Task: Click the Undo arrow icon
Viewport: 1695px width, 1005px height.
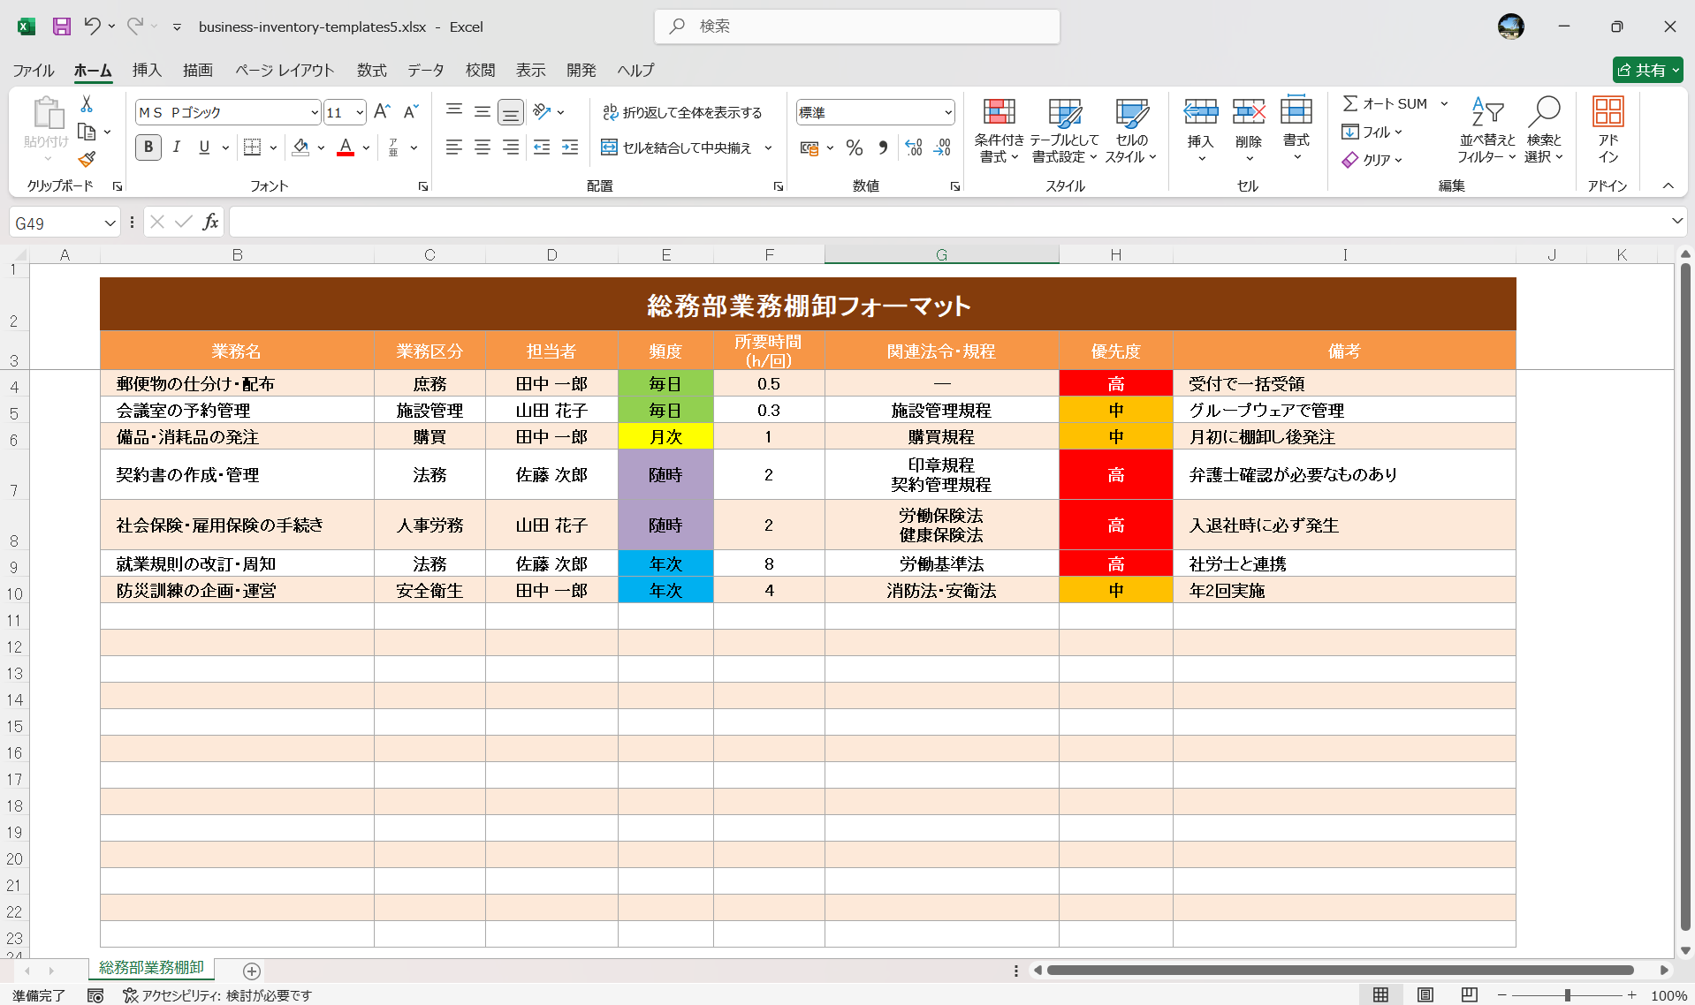Action: coord(92,26)
